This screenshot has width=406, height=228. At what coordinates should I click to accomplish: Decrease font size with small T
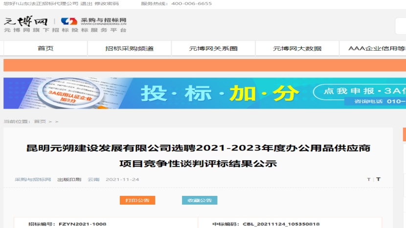tap(369, 179)
